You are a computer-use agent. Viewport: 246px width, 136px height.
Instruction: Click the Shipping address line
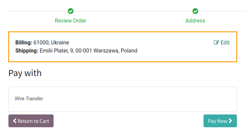(x=76, y=50)
